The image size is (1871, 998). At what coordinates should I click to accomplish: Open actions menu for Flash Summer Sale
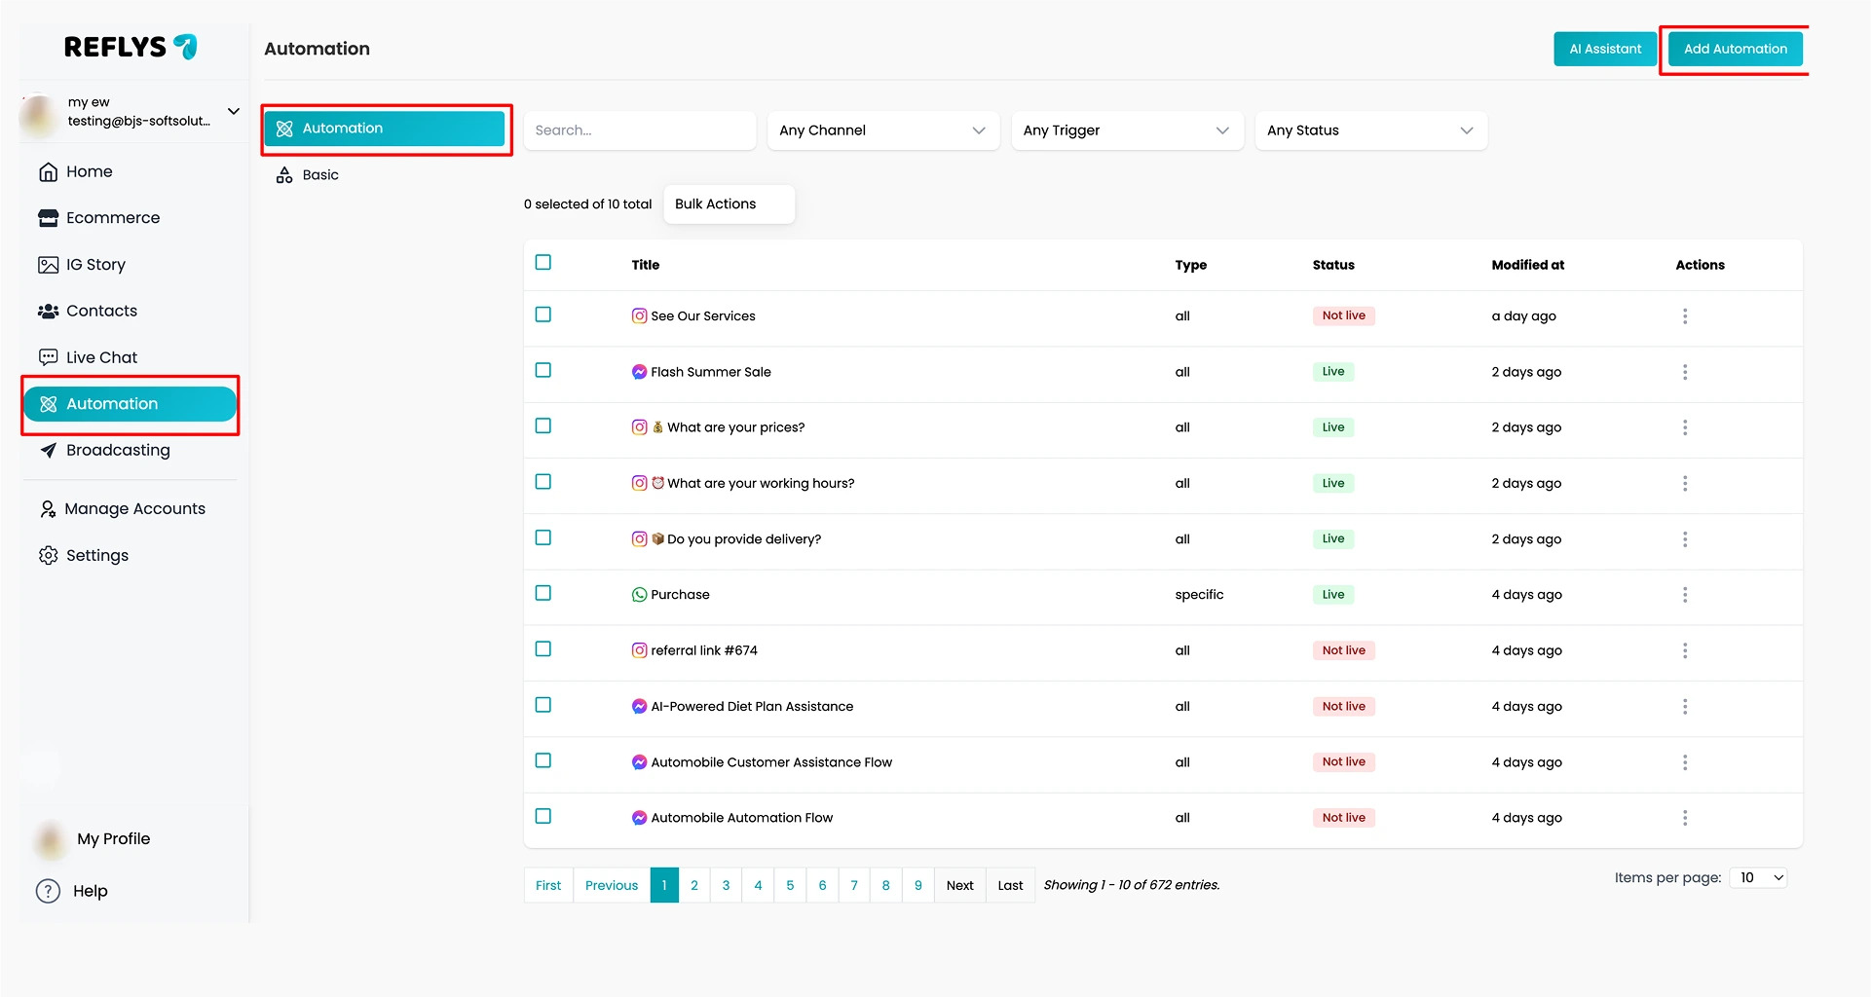[1685, 372]
